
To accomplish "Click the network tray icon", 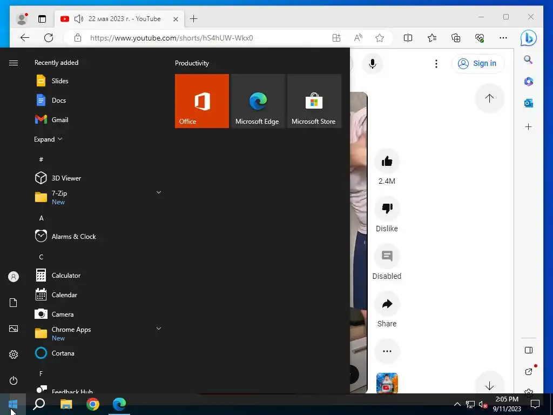I will coord(470,404).
